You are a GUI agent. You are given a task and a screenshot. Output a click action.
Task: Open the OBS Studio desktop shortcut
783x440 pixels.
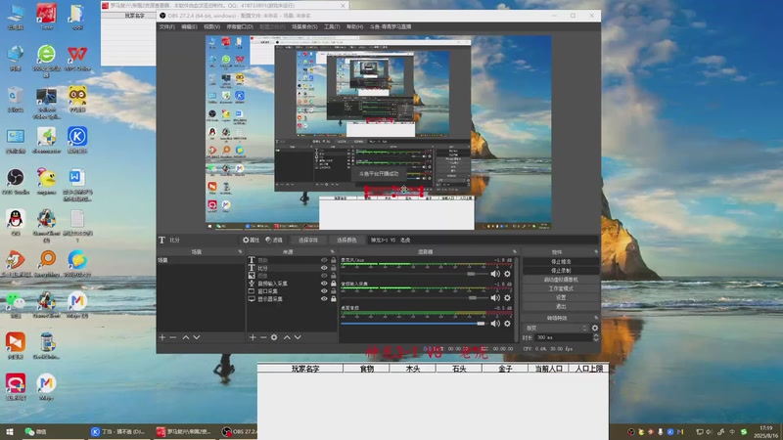(x=16, y=181)
